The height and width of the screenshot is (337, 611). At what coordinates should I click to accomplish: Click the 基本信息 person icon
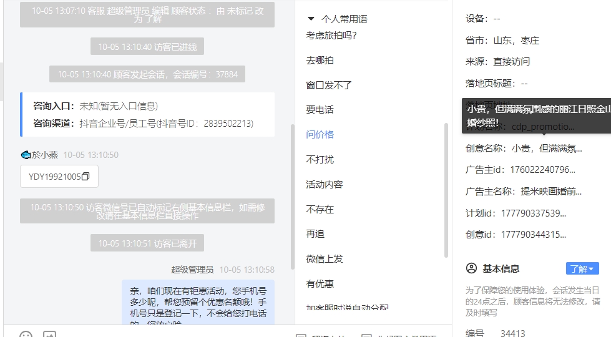(471, 268)
